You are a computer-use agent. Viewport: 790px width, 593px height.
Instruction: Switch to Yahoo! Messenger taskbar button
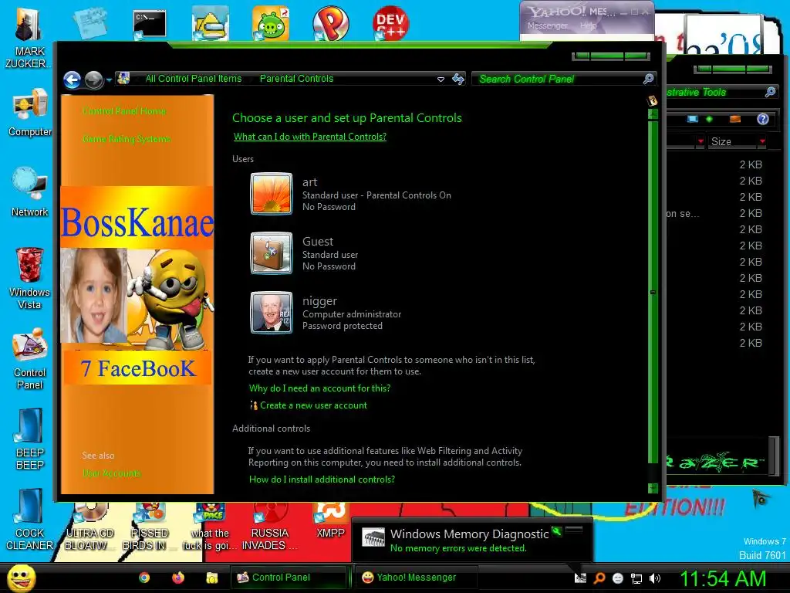[x=416, y=578]
